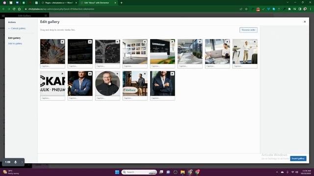Remove the picture wall room image
The image size is (314, 176).
click(145, 42)
